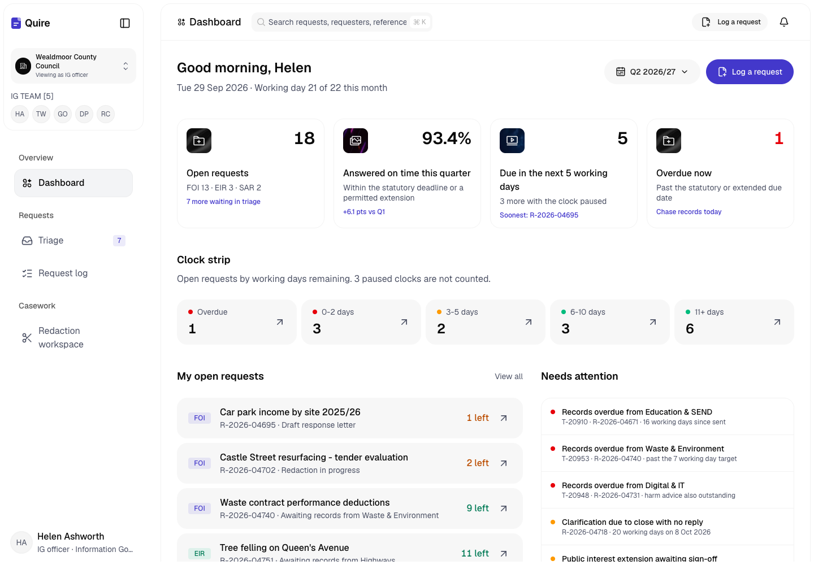The width and height of the screenshot is (814, 565).
Task: Open the Overdue clock strip arrow
Action: (280, 322)
